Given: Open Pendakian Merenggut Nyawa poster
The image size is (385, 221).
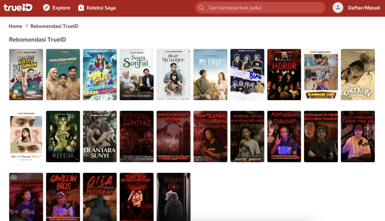Looking at the screenshot, I should point(174,136).
